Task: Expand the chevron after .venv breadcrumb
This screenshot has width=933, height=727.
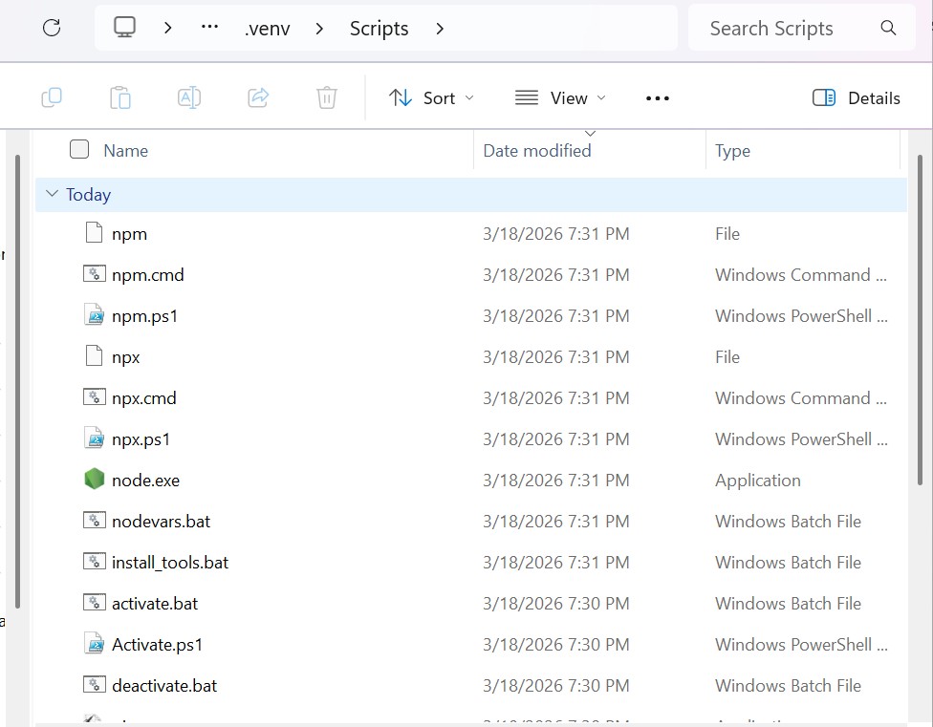Action: click(319, 28)
